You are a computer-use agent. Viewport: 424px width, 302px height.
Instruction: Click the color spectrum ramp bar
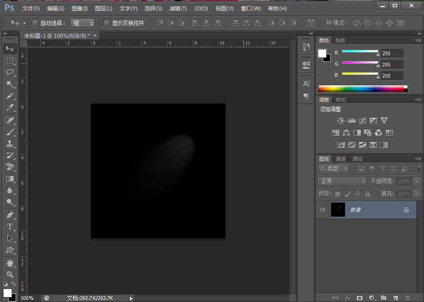(361, 89)
